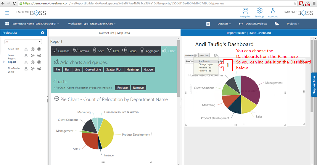The width and height of the screenshot is (317, 165).
Task: Click Remove chart button
Action: 138,88
